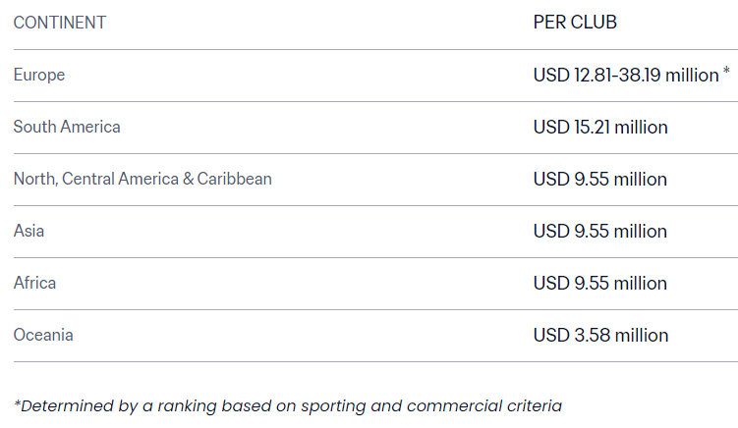Select the Africa row label

(34, 283)
